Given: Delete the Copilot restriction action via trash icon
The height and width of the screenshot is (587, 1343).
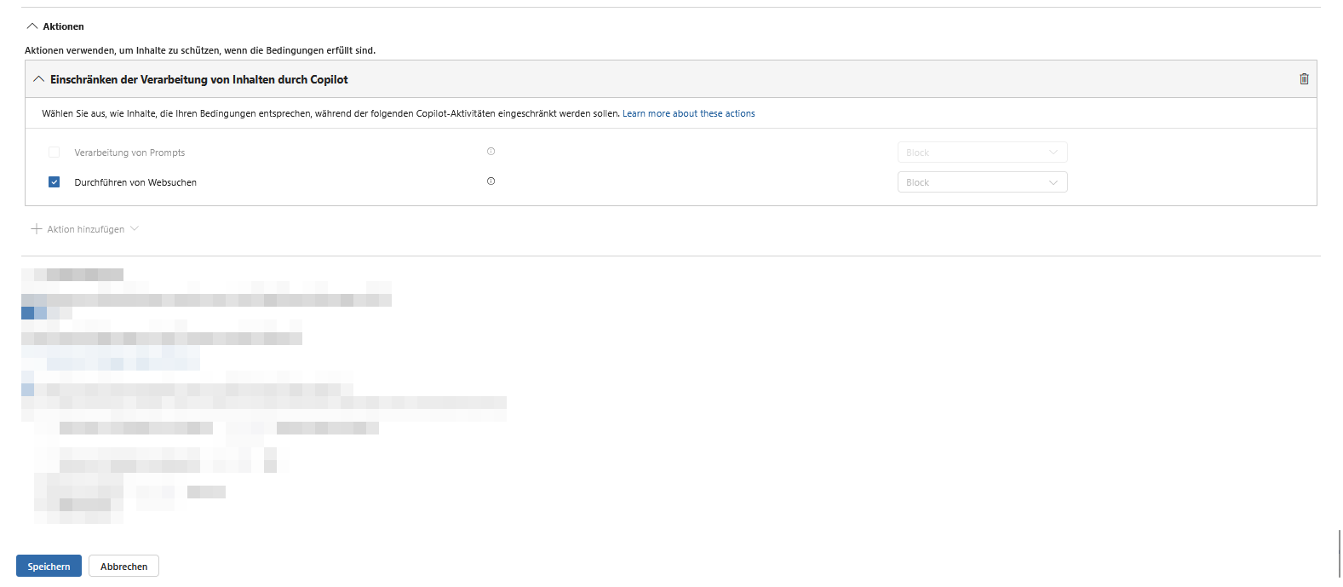Looking at the screenshot, I should pyautogui.click(x=1304, y=79).
